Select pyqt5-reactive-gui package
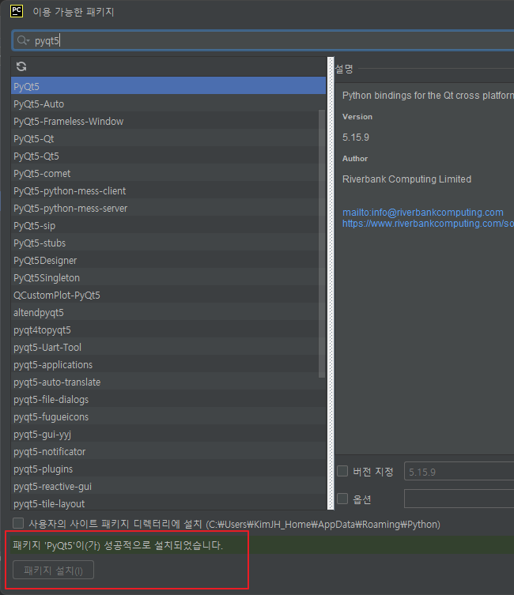Screen dimensions: 514x595 (168, 487)
